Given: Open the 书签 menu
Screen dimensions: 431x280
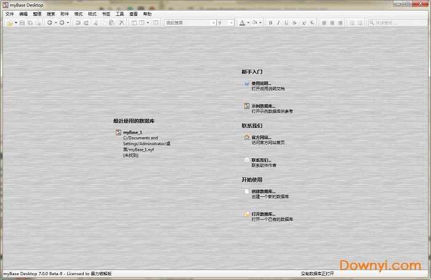Looking at the screenshot, I should [106, 14].
